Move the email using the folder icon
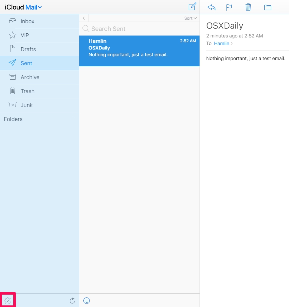The height and width of the screenshot is (307, 289). pyautogui.click(x=267, y=7)
